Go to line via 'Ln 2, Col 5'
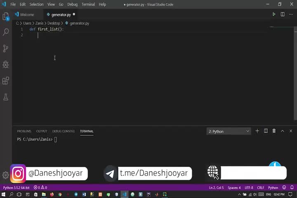This screenshot has width=297, height=198. click(x=216, y=188)
